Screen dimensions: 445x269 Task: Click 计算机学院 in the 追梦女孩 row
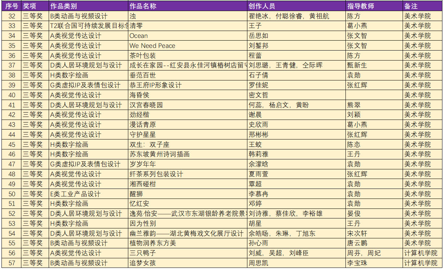point(422,263)
